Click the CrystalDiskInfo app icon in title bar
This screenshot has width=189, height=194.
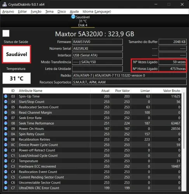click(x=4, y=4)
